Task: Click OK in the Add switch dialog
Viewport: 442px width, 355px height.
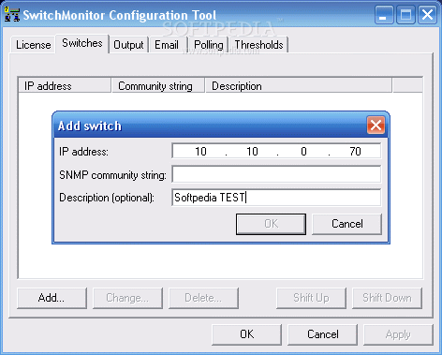Action: pyautogui.click(x=271, y=224)
